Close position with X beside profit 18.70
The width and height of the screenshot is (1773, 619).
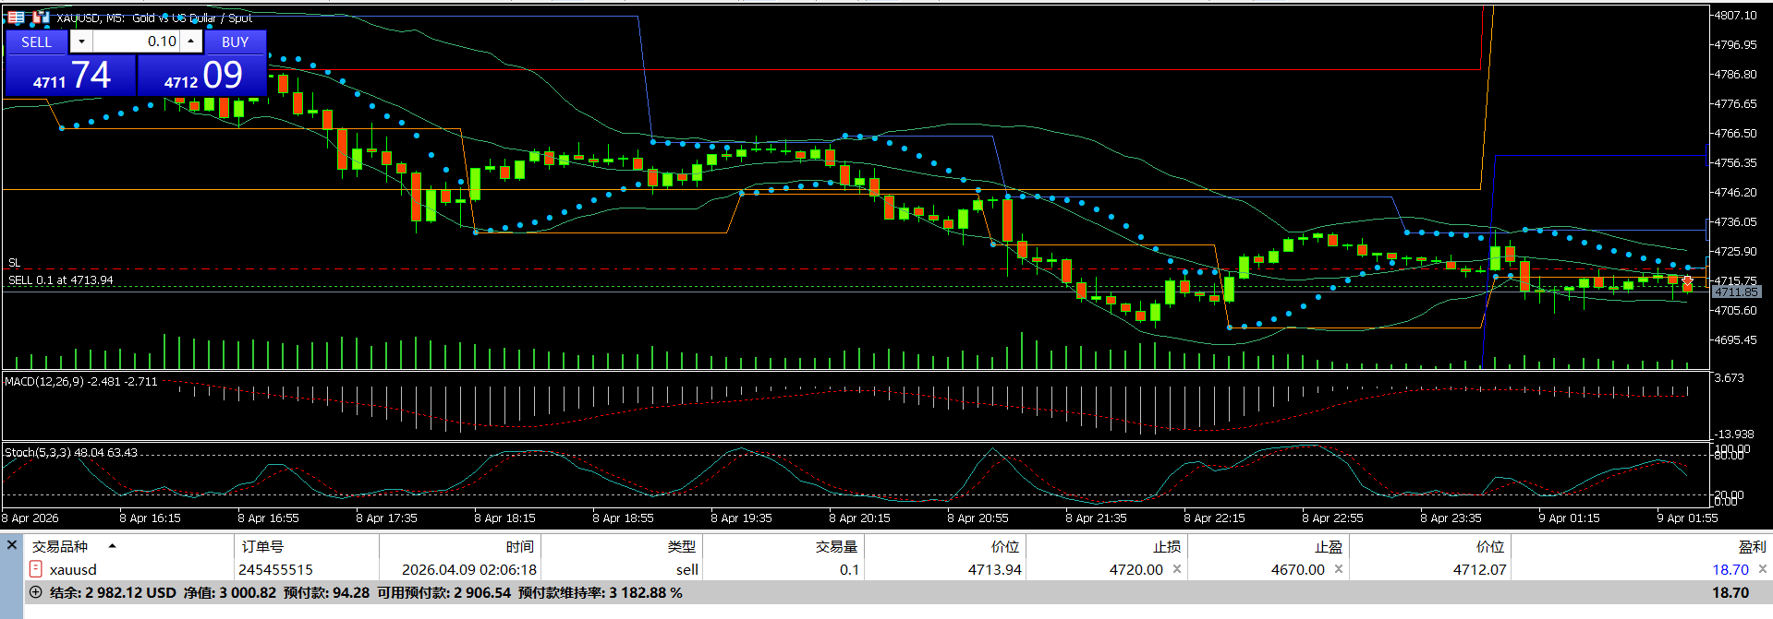1762,569
